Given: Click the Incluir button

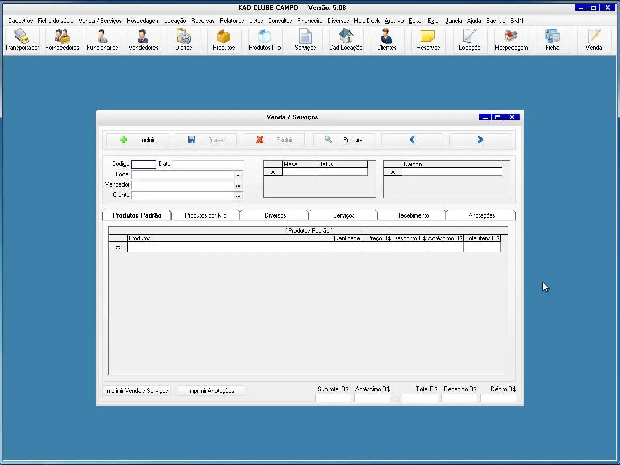Looking at the screenshot, I should pos(137,140).
